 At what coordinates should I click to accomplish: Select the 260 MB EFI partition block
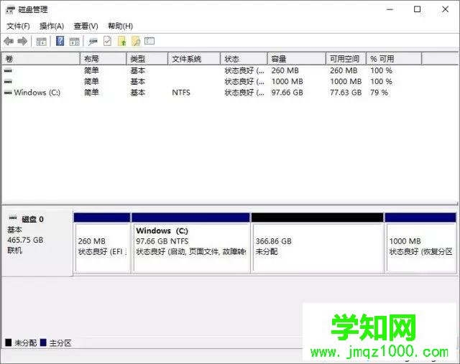pos(102,243)
